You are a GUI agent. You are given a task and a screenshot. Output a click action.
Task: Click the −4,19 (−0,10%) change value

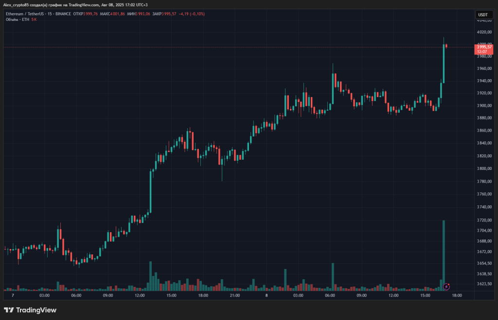click(193, 14)
